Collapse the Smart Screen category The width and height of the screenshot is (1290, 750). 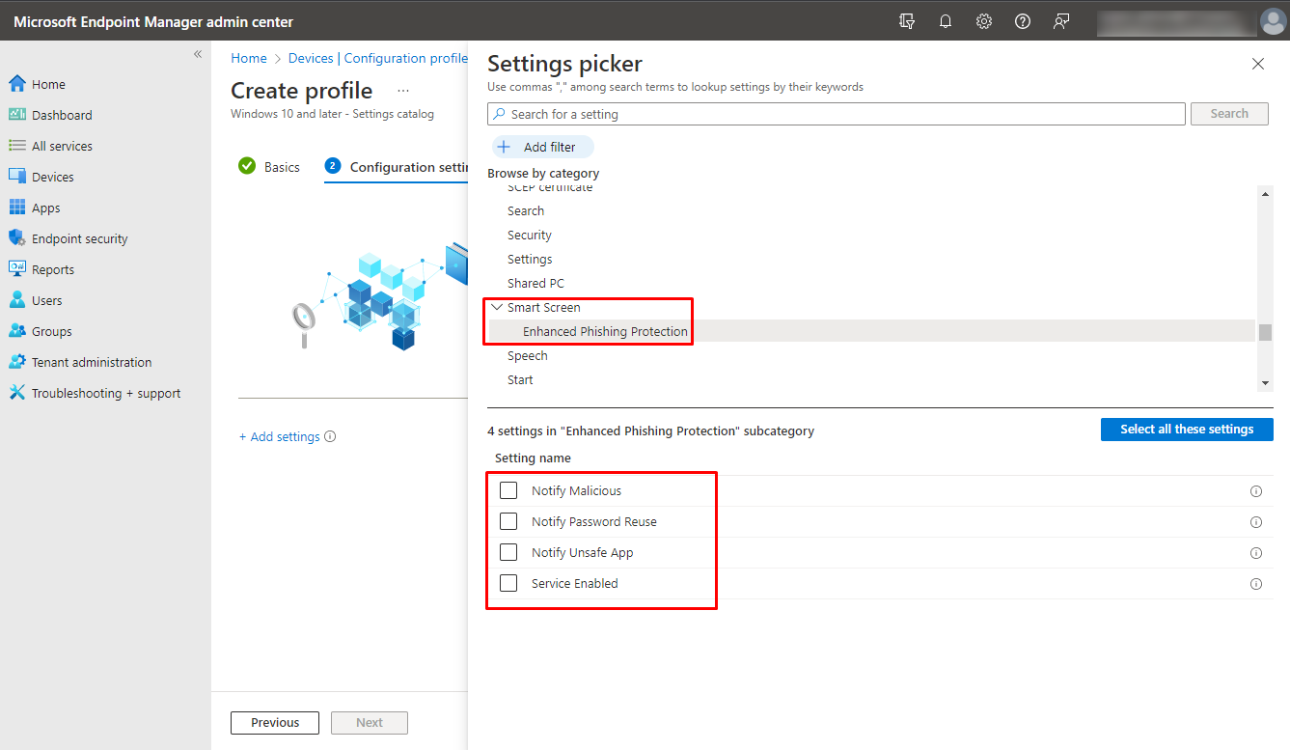pyautogui.click(x=497, y=307)
